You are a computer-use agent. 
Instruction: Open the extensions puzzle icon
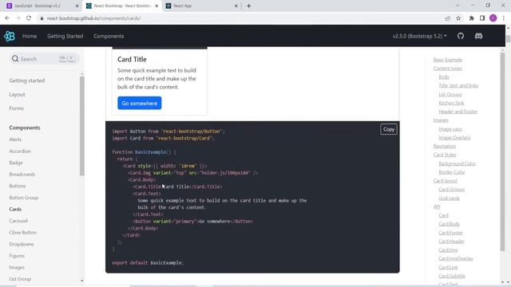[x=472, y=18]
